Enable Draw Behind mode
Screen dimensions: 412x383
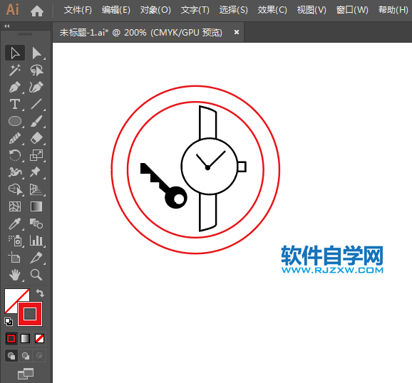click(26, 356)
